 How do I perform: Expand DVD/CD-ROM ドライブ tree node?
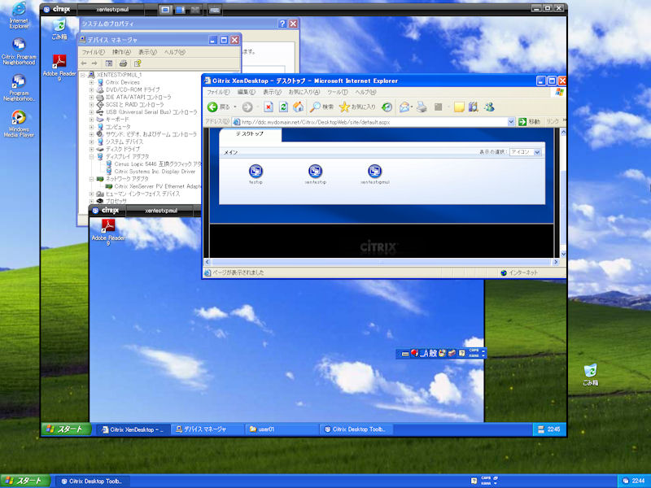click(x=91, y=89)
